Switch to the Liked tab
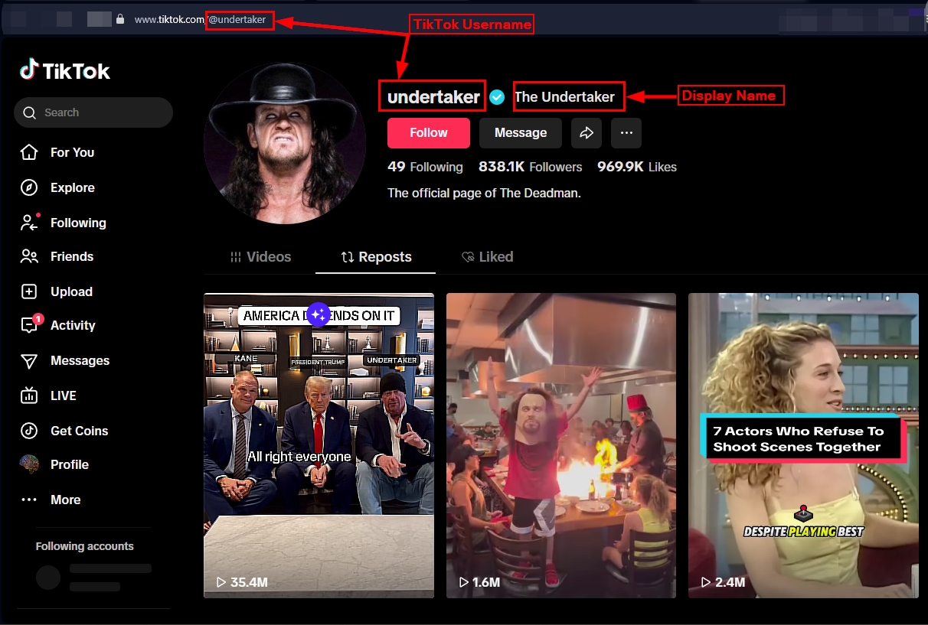 pyautogui.click(x=488, y=257)
